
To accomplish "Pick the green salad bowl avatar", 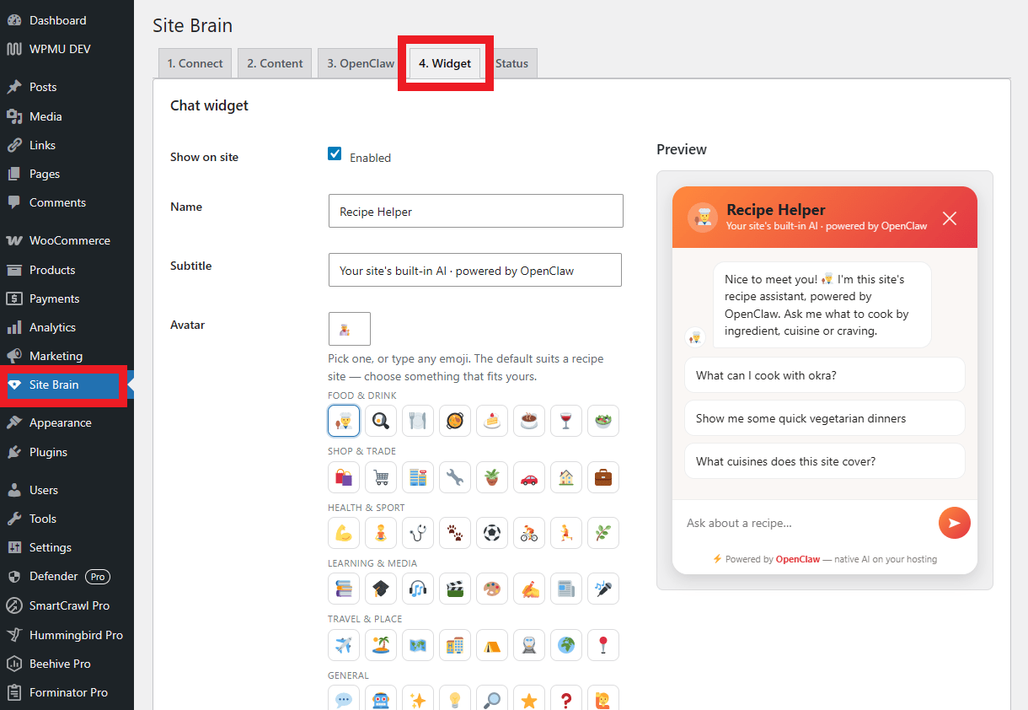I will coord(603,420).
